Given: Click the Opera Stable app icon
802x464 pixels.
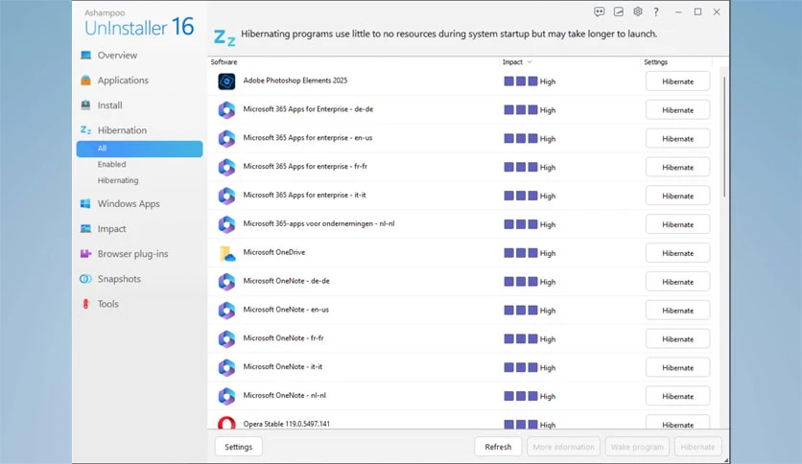Looking at the screenshot, I should point(226,423).
